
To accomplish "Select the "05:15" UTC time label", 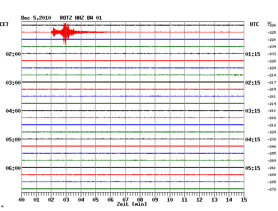I will [253, 168].
